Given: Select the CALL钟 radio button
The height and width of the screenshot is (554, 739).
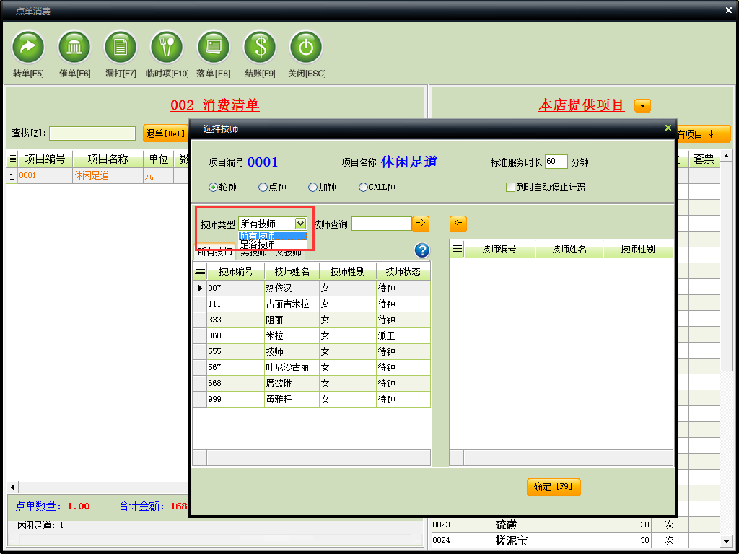Looking at the screenshot, I should [363, 187].
